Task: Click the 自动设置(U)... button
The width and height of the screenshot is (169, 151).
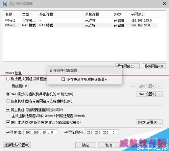Action: pyautogui.click(x=149, y=86)
